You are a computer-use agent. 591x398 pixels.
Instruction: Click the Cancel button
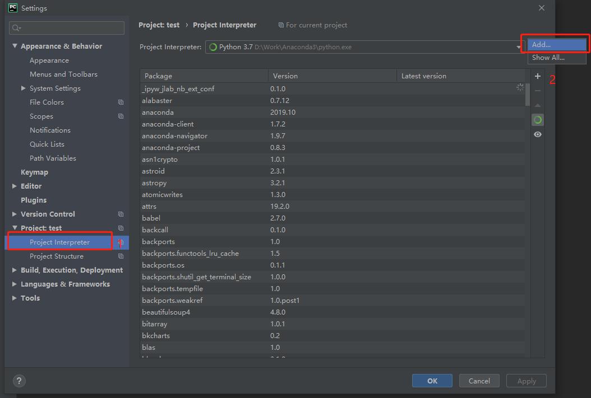click(479, 381)
